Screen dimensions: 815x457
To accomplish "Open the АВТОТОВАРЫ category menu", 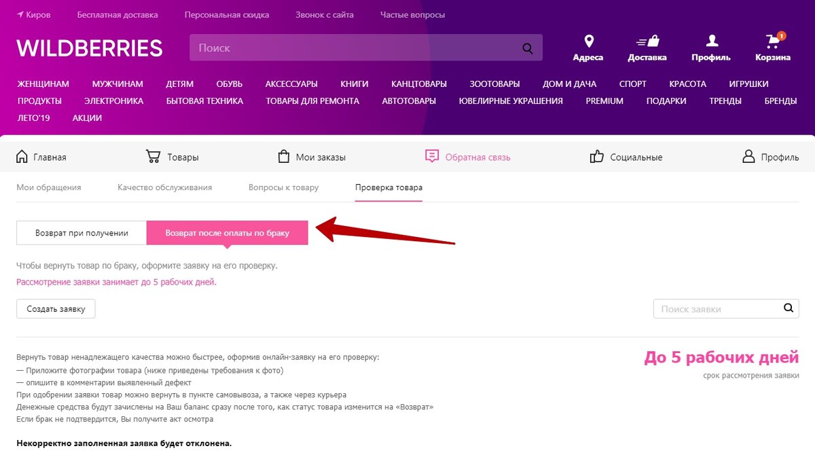I will pos(409,101).
